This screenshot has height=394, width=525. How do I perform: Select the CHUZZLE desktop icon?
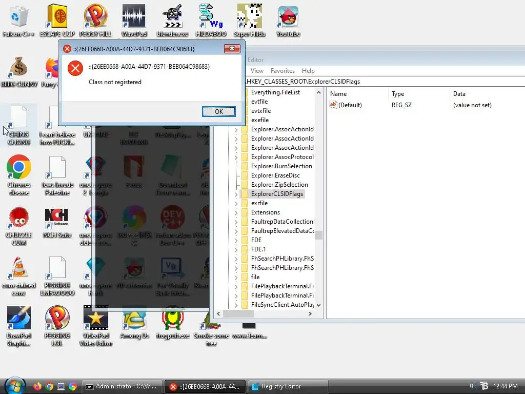tap(19, 226)
